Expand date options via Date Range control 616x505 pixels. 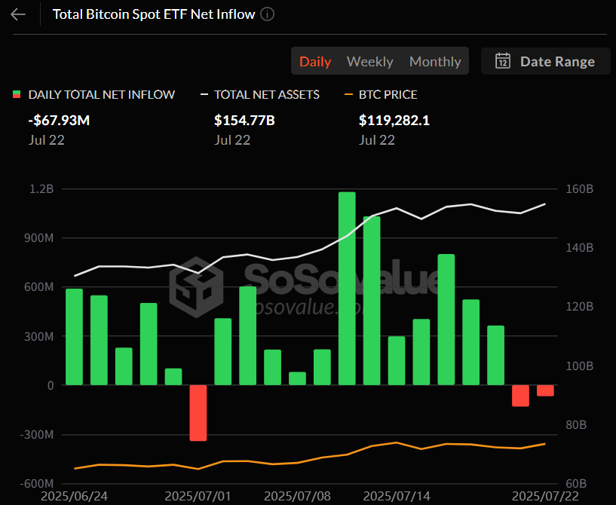[x=545, y=61]
